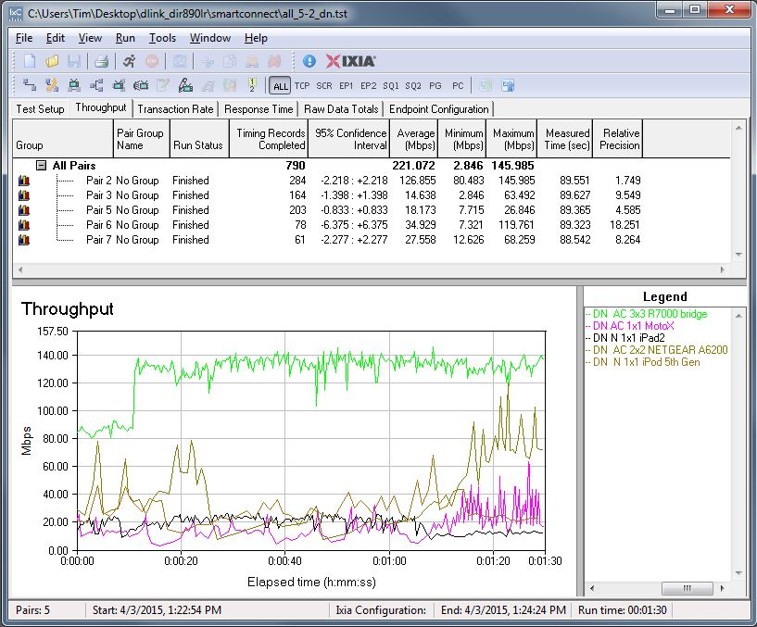Toggle the EP2 filter
This screenshot has height=627, width=757.
click(369, 86)
